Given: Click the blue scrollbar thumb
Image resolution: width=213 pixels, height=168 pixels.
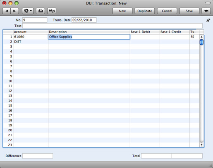Looking at the screenshot, I should (201, 42).
